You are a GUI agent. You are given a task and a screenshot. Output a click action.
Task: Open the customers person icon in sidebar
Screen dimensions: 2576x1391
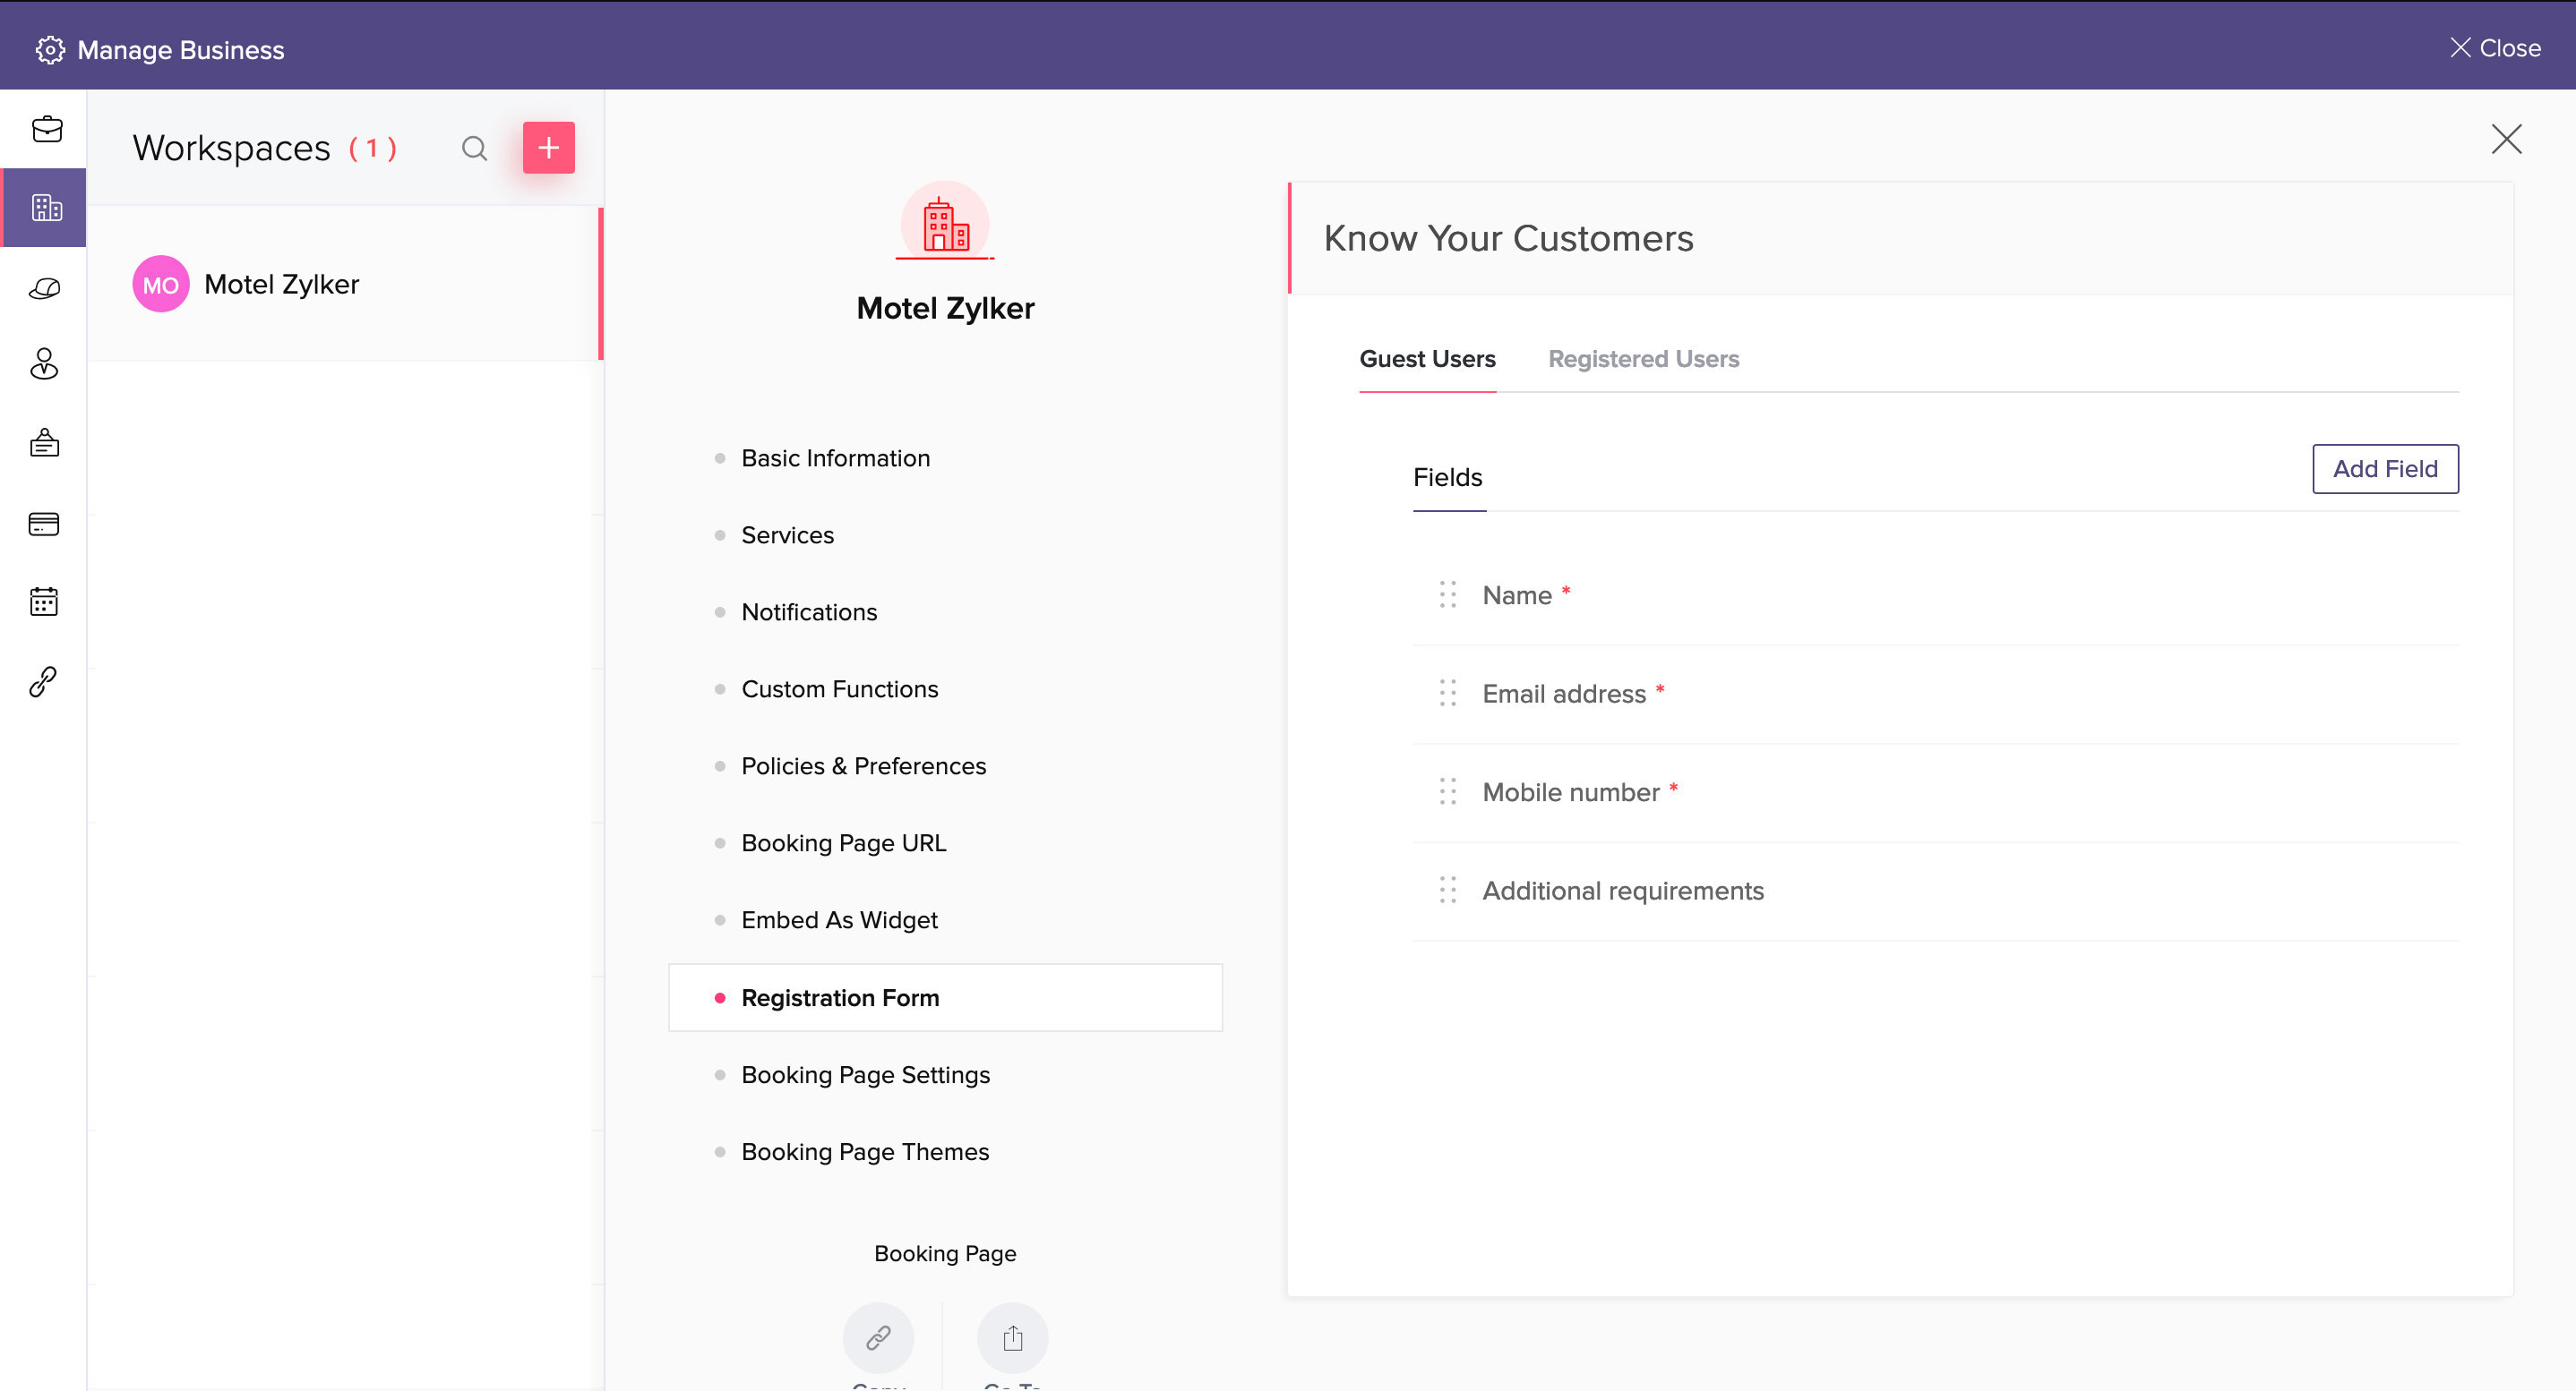[x=44, y=363]
